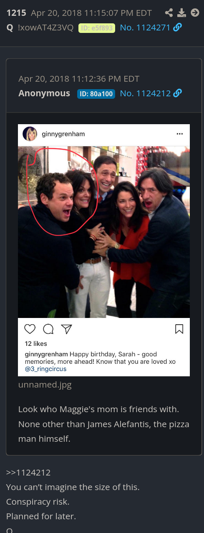Click the share icon at top

point(169,13)
